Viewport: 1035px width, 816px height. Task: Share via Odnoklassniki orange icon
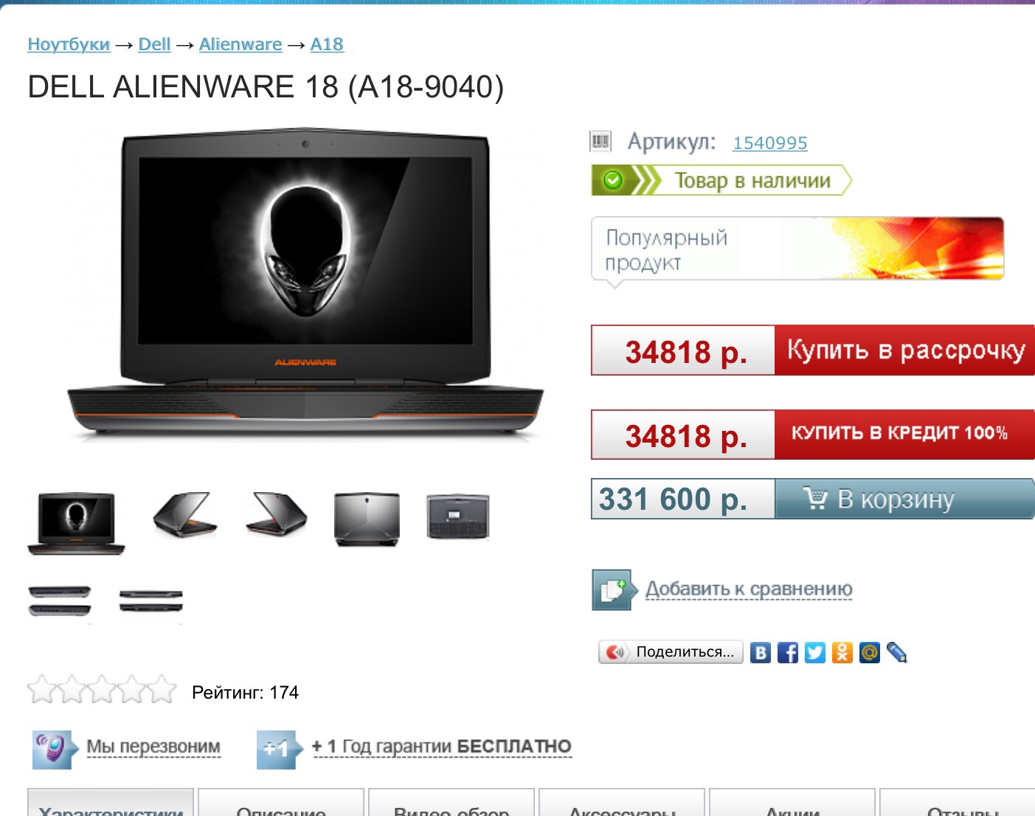(x=842, y=652)
